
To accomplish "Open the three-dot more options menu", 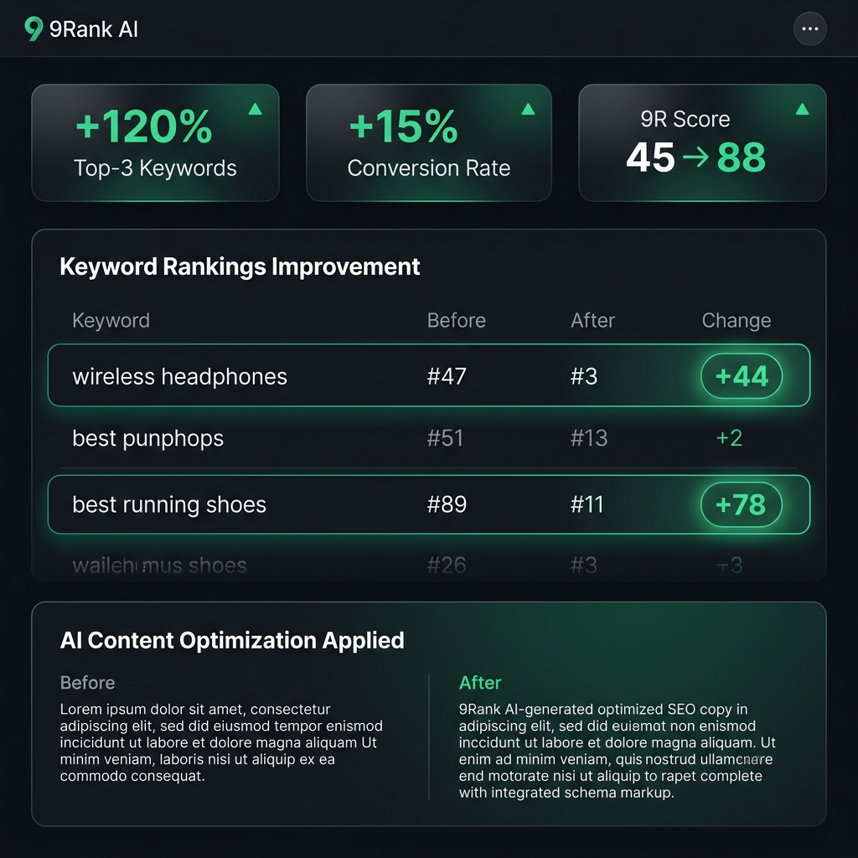I will 810,29.
